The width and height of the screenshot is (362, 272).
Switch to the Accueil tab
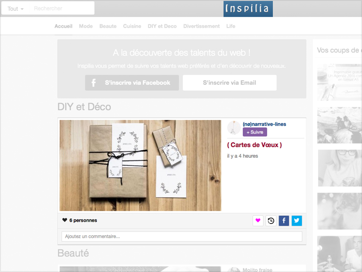(63, 26)
